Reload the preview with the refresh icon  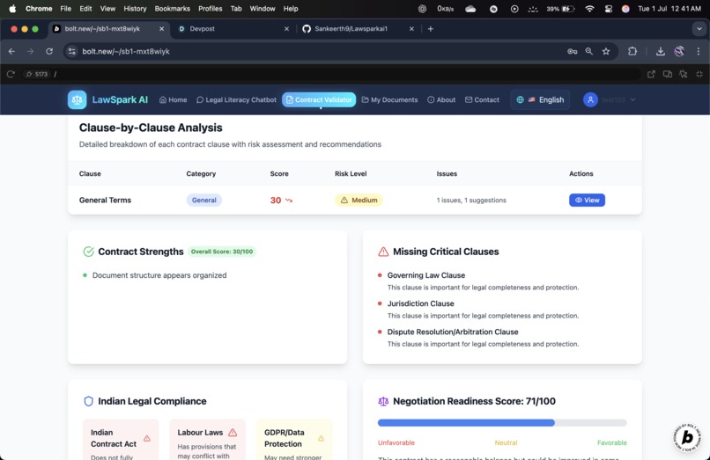(x=11, y=74)
